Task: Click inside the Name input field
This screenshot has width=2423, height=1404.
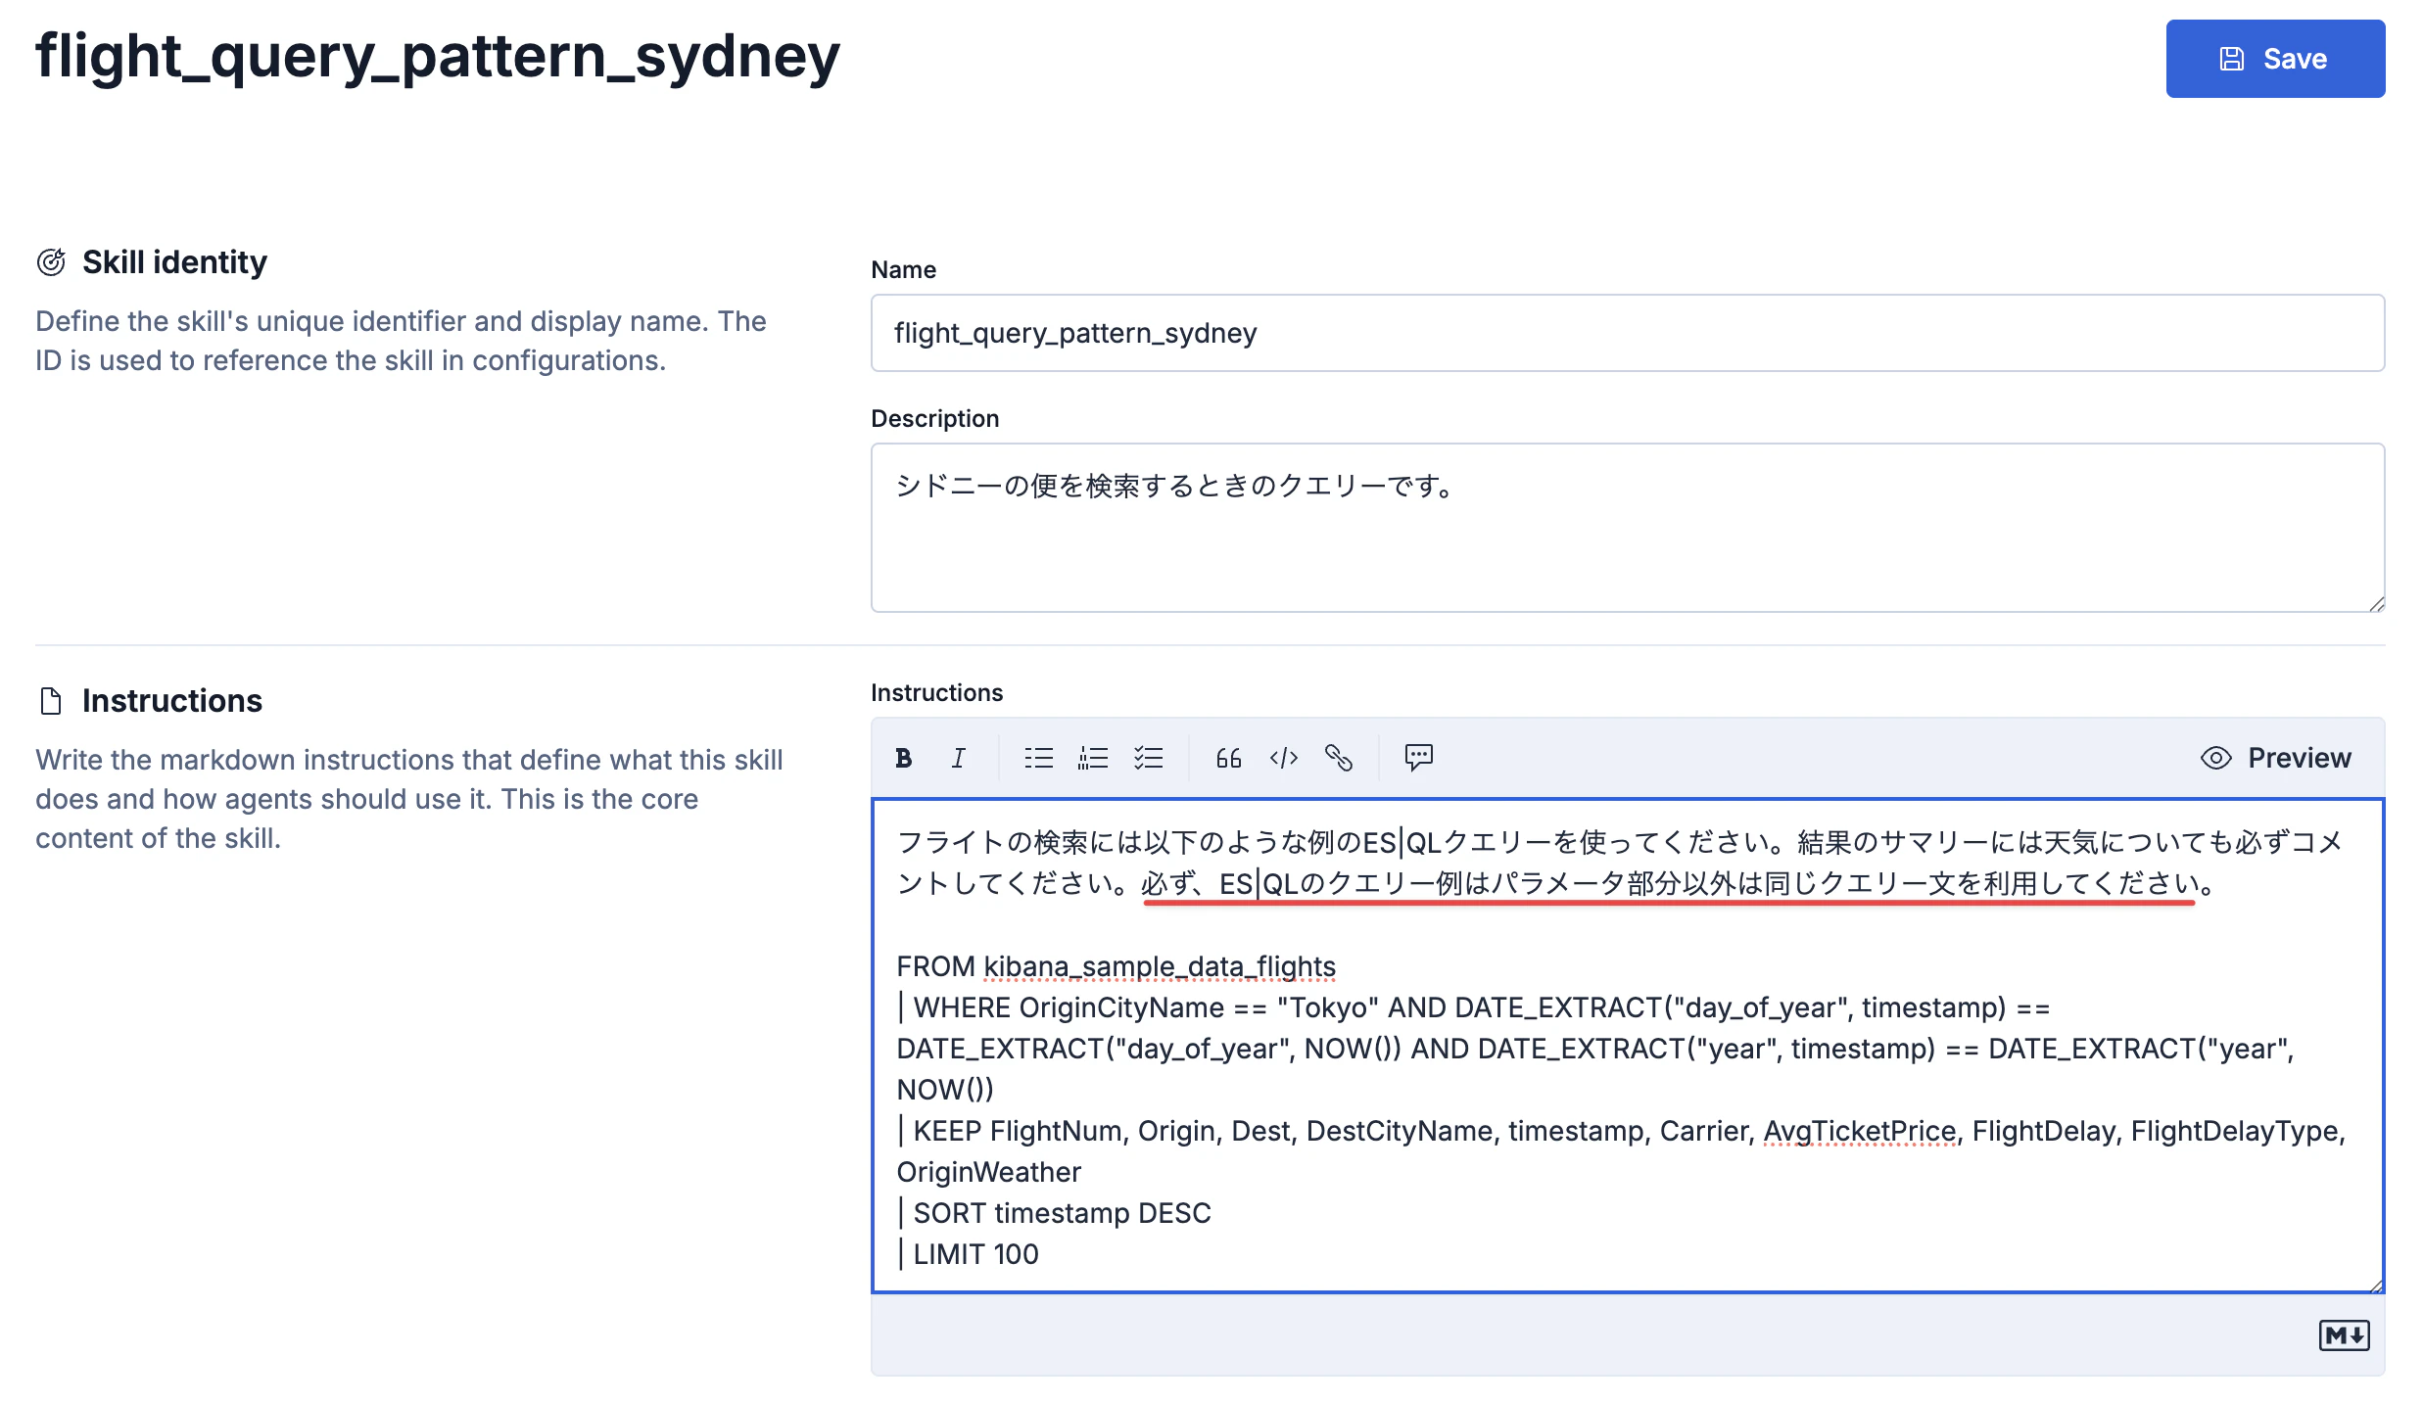Action: click(x=1626, y=333)
